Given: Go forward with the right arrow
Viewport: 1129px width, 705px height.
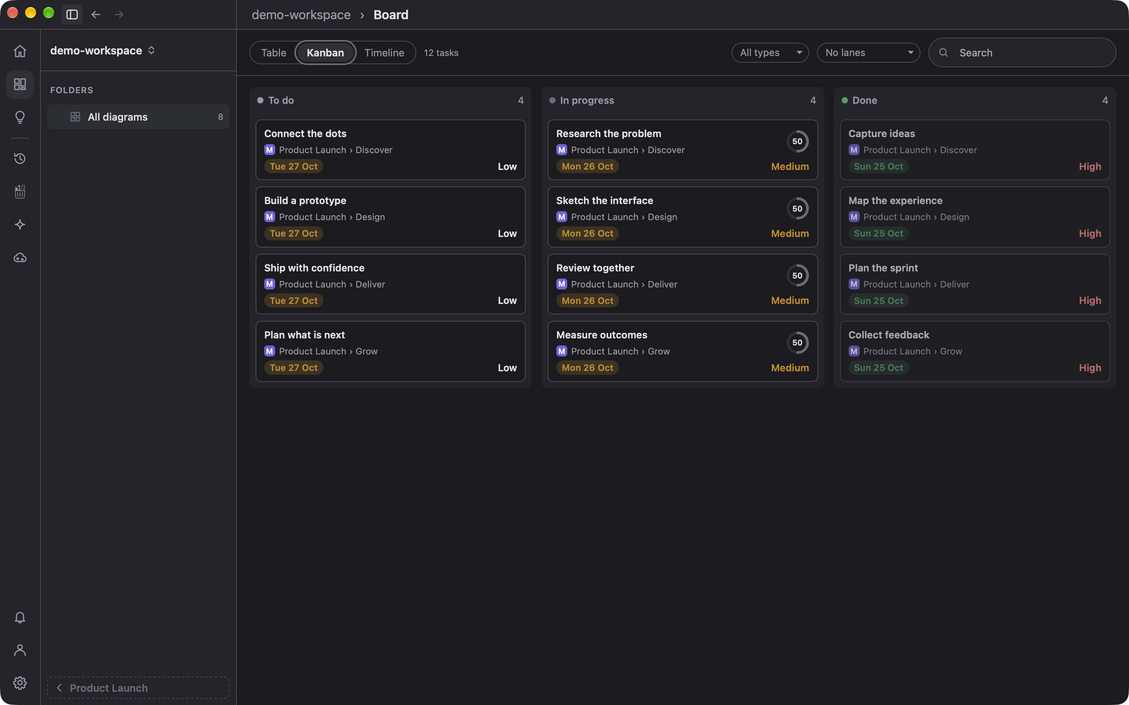Looking at the screenshot, I should [119, 14].
